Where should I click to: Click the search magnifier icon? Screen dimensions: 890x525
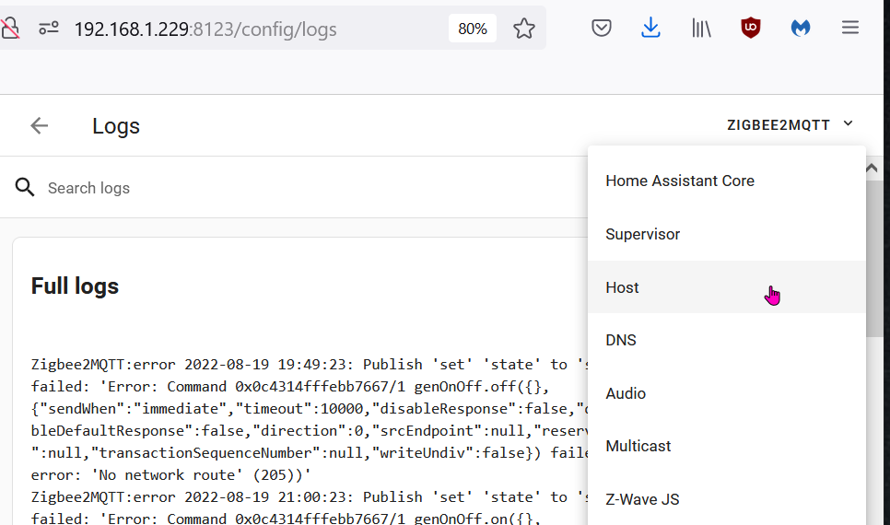(25, 188)
